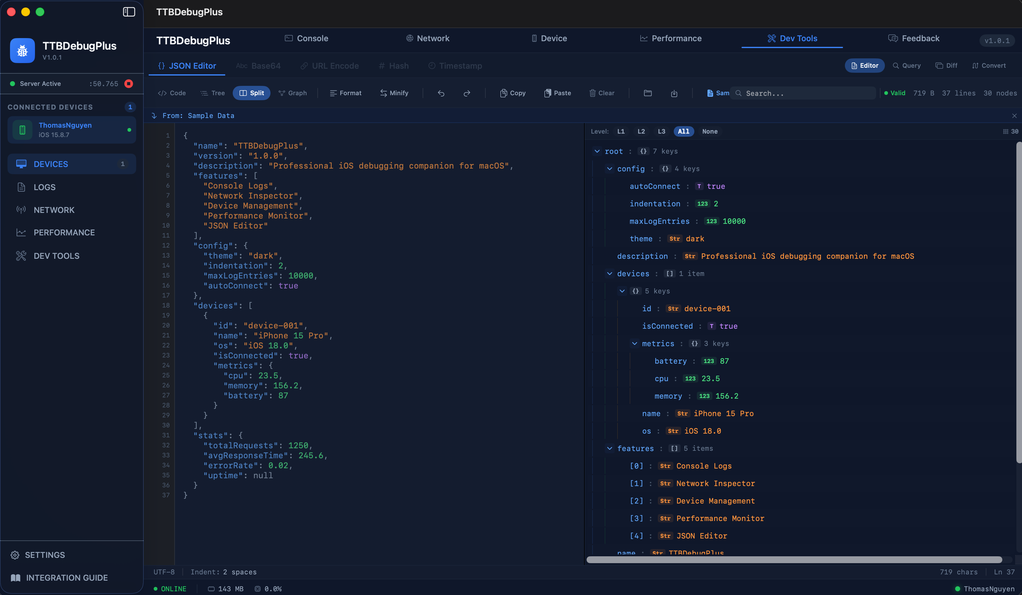Viewport: 1022px width, 595px height.
Task: Paste content into the editor
Action: point(558,93)
